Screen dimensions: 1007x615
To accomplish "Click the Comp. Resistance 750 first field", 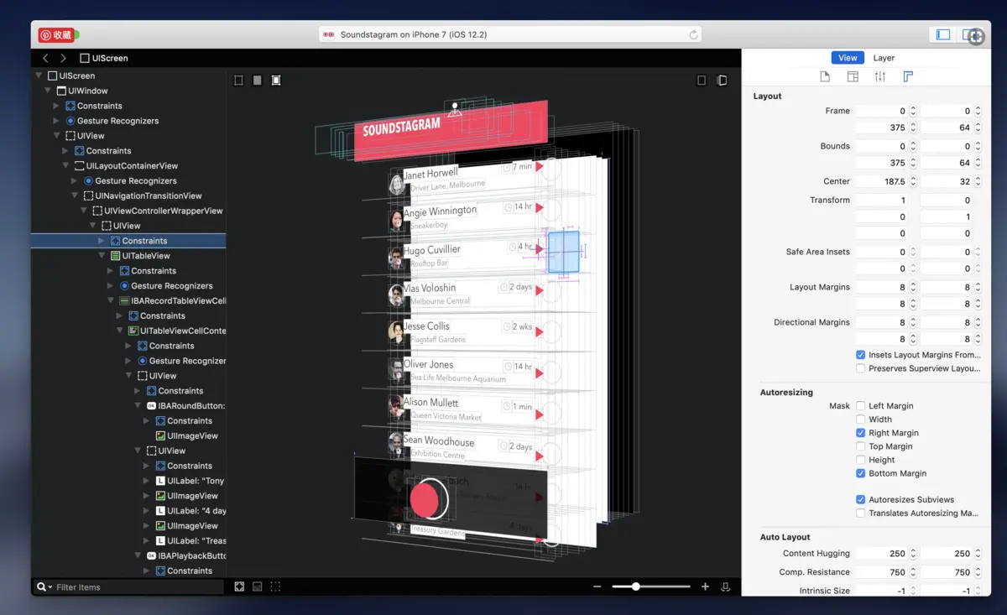I will 881,572.
